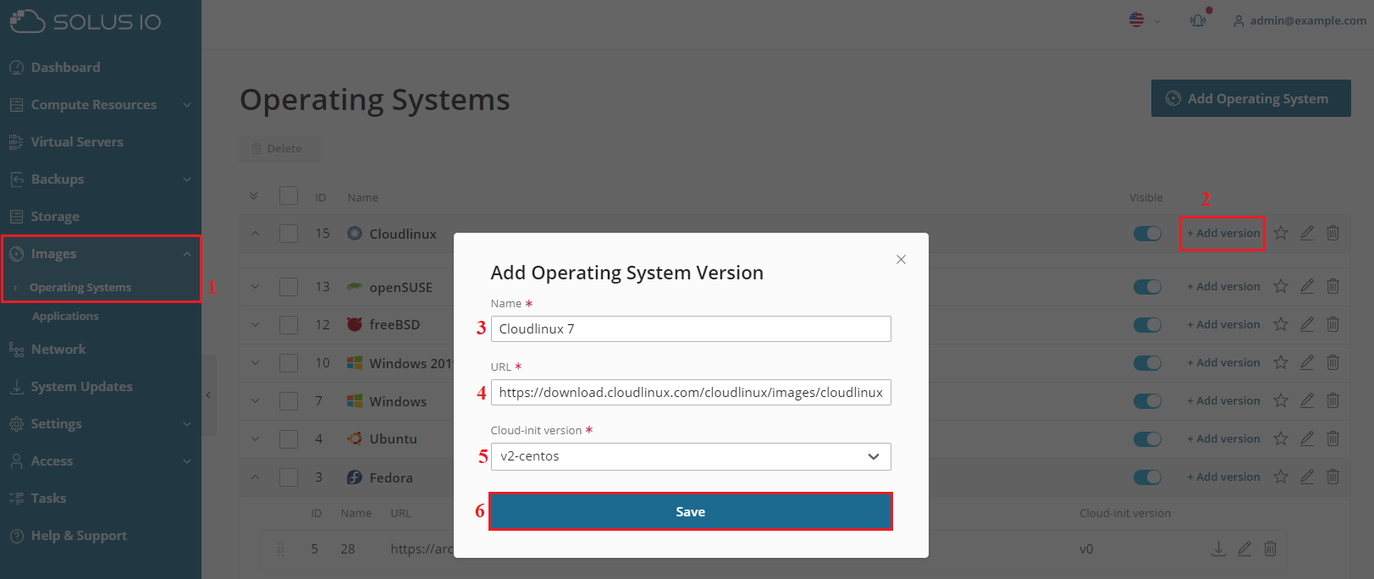The width and height of the screenshot is (1374, 579).
Task: Edit freeBSD with pencil icon
Action: pyautogui.click(x=1307, y=324)
